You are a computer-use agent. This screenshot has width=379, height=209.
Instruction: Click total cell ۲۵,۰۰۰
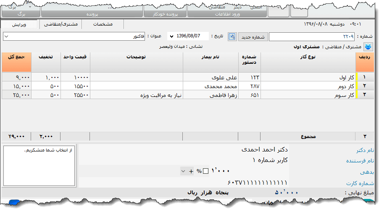tap(17, 95)
